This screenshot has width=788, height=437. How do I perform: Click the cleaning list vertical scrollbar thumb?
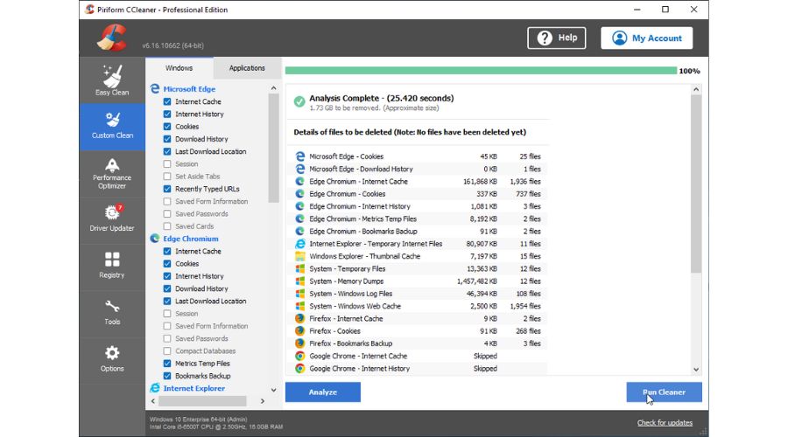[273, 148]
